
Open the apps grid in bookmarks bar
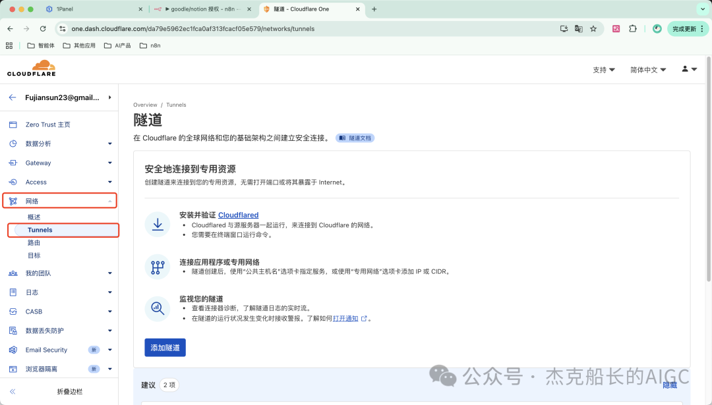(x=9, y=45)
